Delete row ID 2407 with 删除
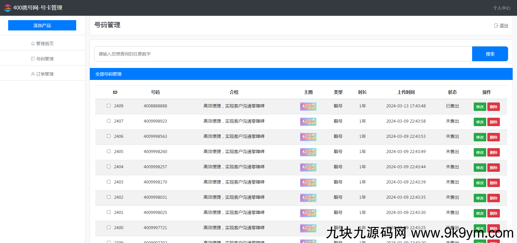517x243 pixels. [x=493, y=122]
